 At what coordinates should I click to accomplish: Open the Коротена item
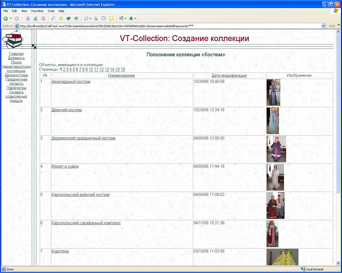point(60,251)
